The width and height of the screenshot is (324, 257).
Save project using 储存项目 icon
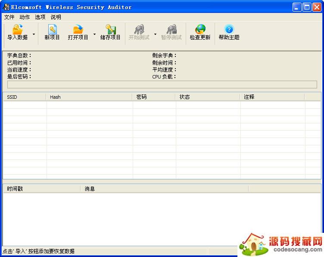click(x=111, y=30)
